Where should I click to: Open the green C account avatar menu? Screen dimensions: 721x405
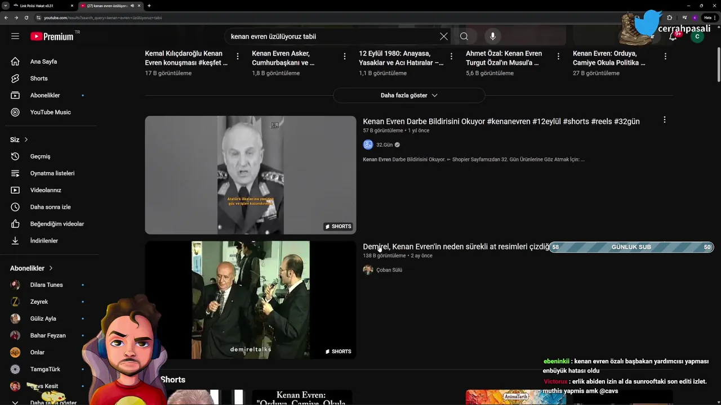point(697,37)
